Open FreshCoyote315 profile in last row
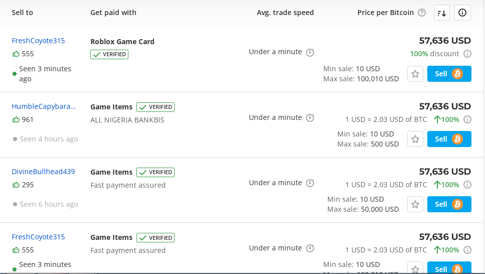 pos(38,237)
